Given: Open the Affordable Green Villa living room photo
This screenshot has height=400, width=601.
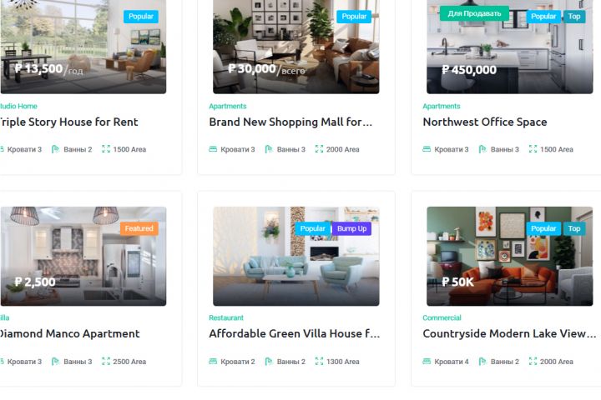Looking at the screenshot, I should [x=296, y=256].
